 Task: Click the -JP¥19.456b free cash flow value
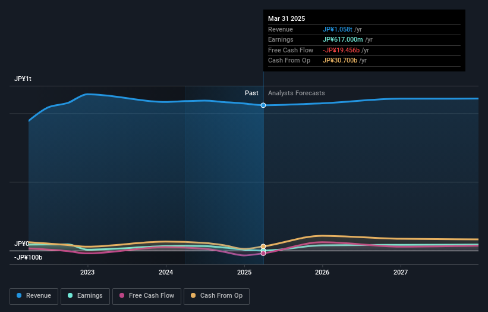click(341, 50)
